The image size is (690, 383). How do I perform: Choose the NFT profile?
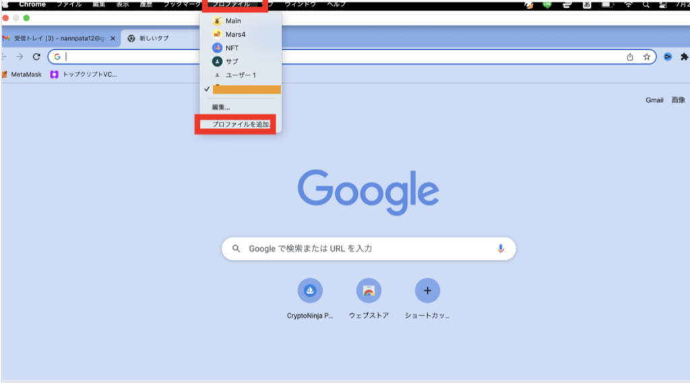[232, 48]
